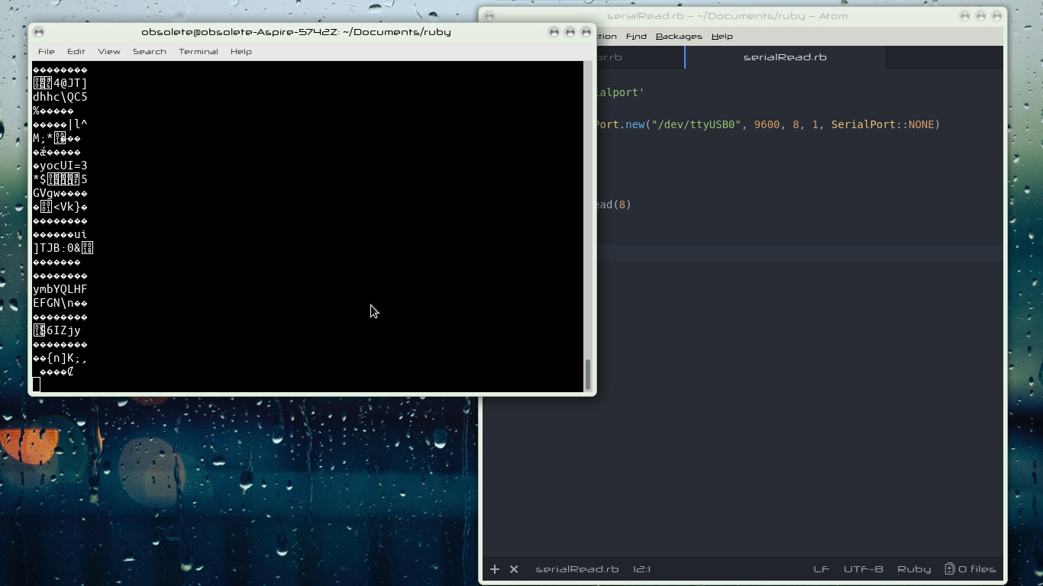Open the Terminal menu in the menu bar
The height and width of the screenshot is (586, 1043).
coord(198,52)
